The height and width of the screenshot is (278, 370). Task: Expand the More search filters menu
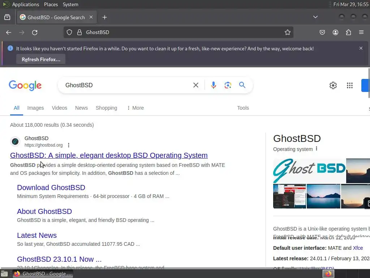tap(135, 108)
